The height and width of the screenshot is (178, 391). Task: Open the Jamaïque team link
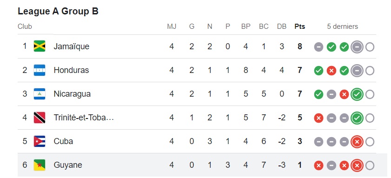click(71, 46)
